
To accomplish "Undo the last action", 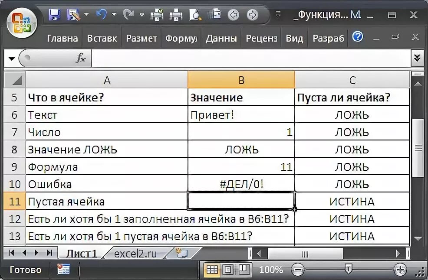I will [101, 14].
